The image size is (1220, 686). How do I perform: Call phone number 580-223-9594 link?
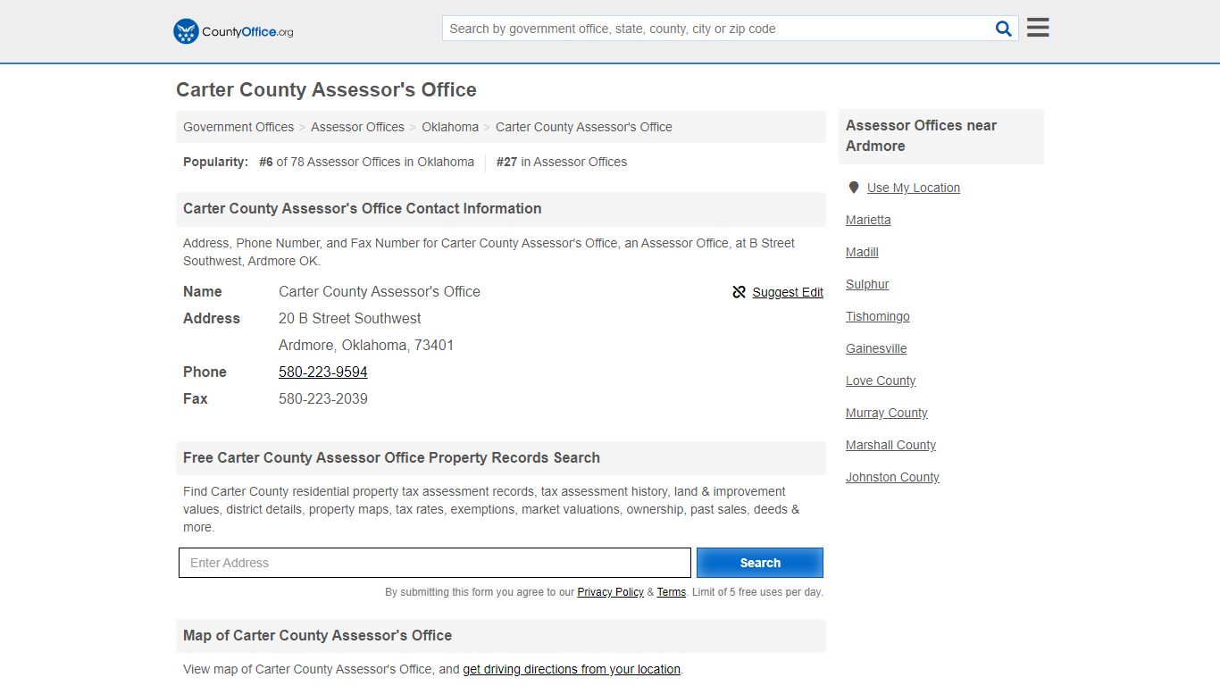[323, 372]
